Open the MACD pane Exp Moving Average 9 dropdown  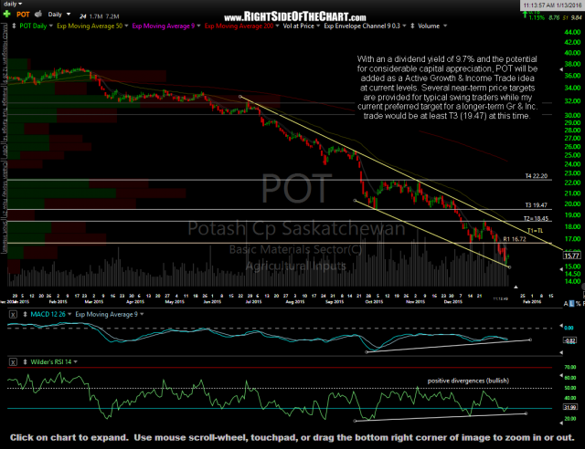[x=142, y=315]
